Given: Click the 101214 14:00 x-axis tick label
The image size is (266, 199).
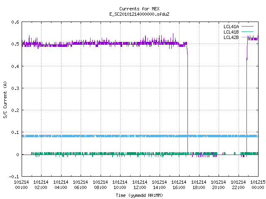Looking at the screenshot, I should tap(159, 184).
